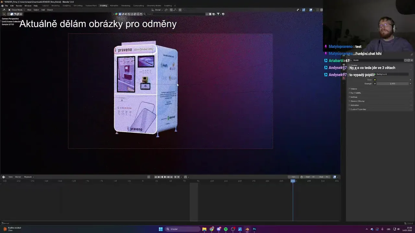Open the timeline Playback dropdown
Viewport: 415px width, 233px height.
point(29,177)
